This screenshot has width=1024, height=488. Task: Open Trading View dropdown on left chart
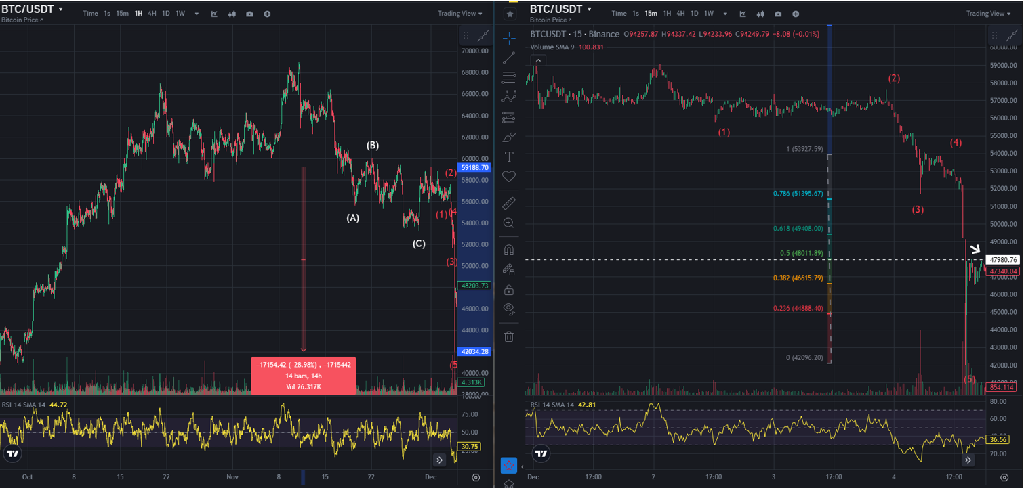coord(460,14)
